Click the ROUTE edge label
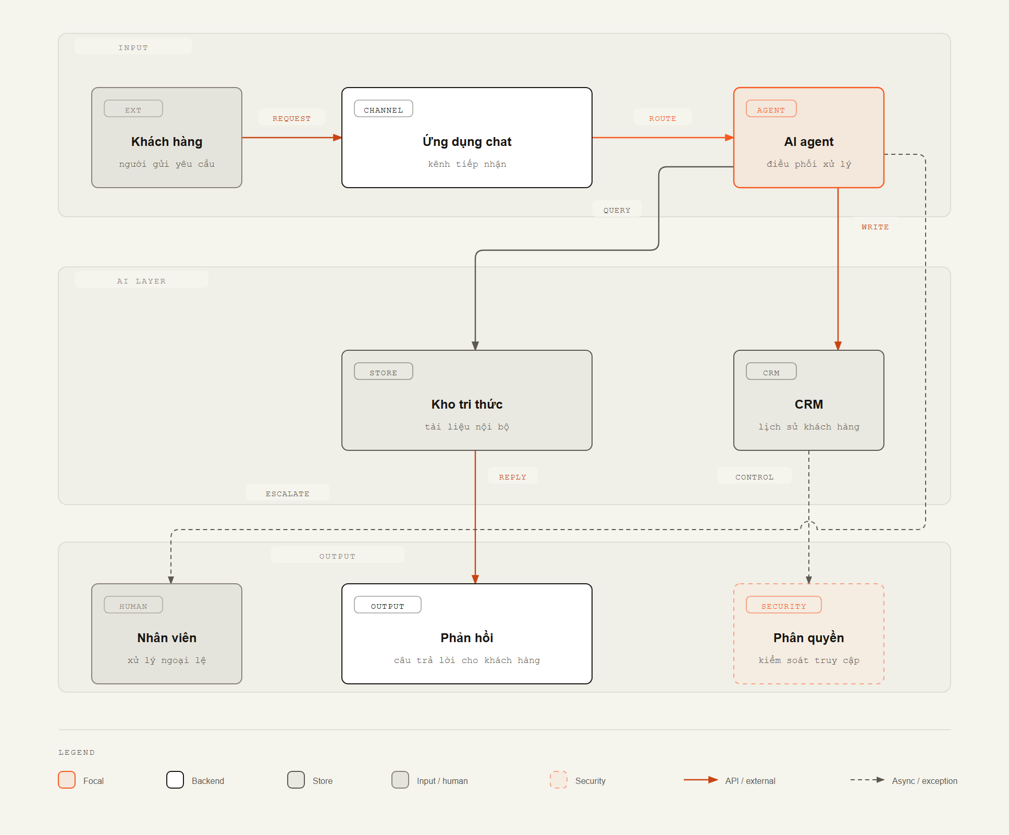The image size is (1009, 835). 663,118
